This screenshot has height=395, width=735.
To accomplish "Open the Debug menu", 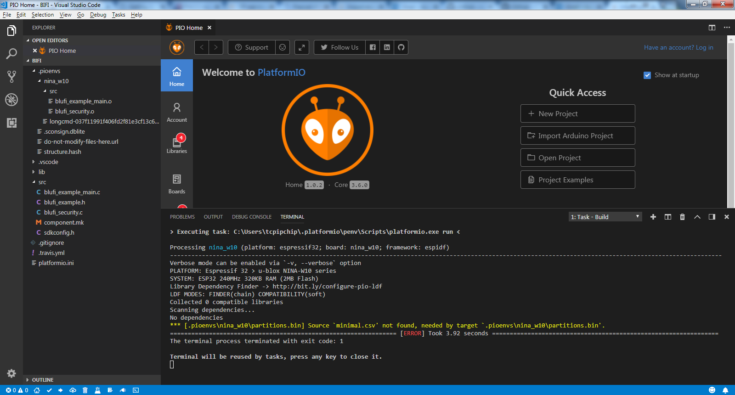I will pyautogui.click(x=98, y=15).
